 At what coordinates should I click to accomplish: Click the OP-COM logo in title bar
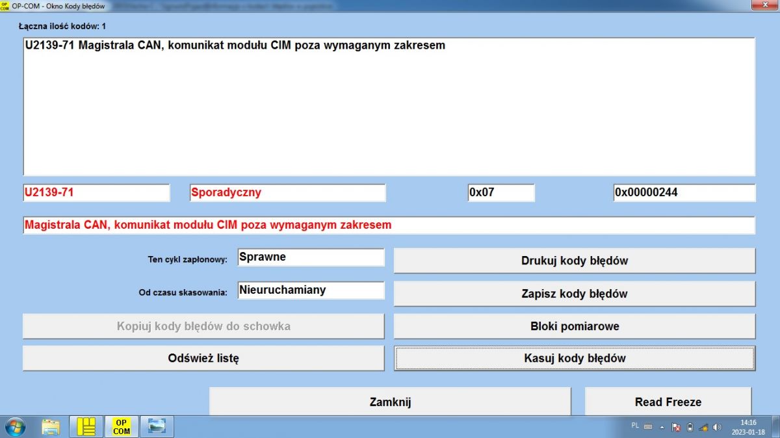pos(6,5)
